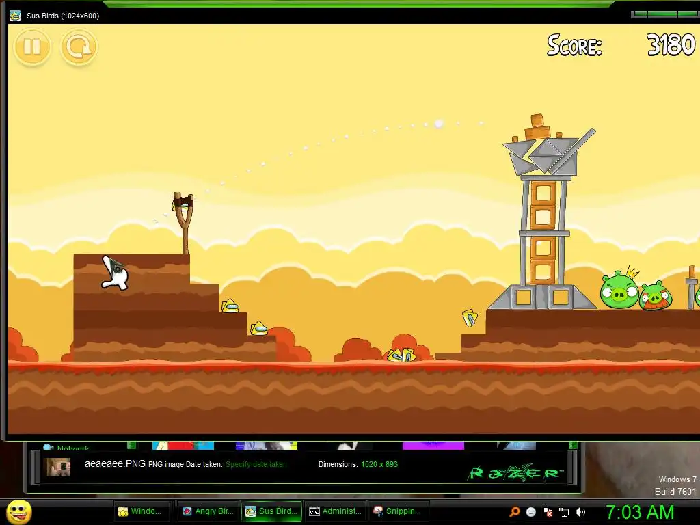The width and height of the screenshot is (700, 525).
Task: Click the score value 3180
Action: point(671,45)
